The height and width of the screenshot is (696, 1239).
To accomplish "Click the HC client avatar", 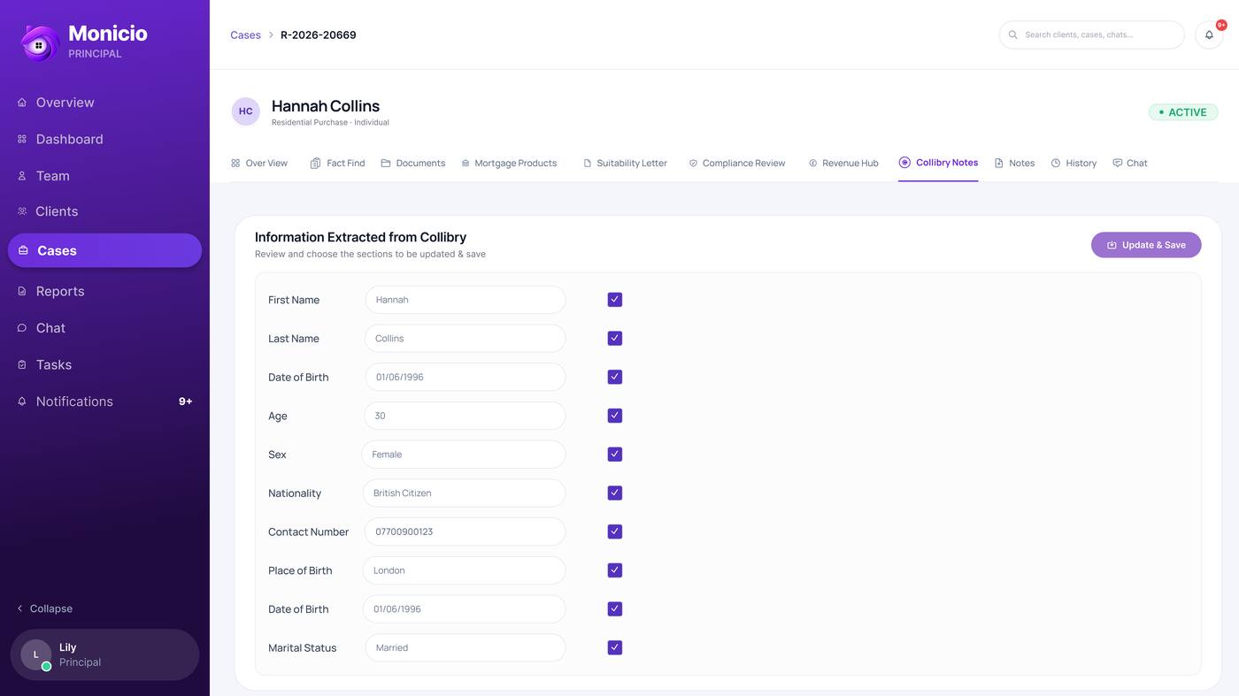I will 246,111.
